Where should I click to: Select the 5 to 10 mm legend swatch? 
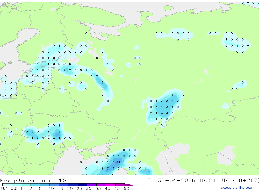click(45, 185)
